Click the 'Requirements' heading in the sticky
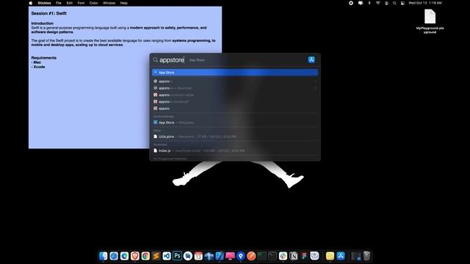470x264 pixels. point(44,58)
